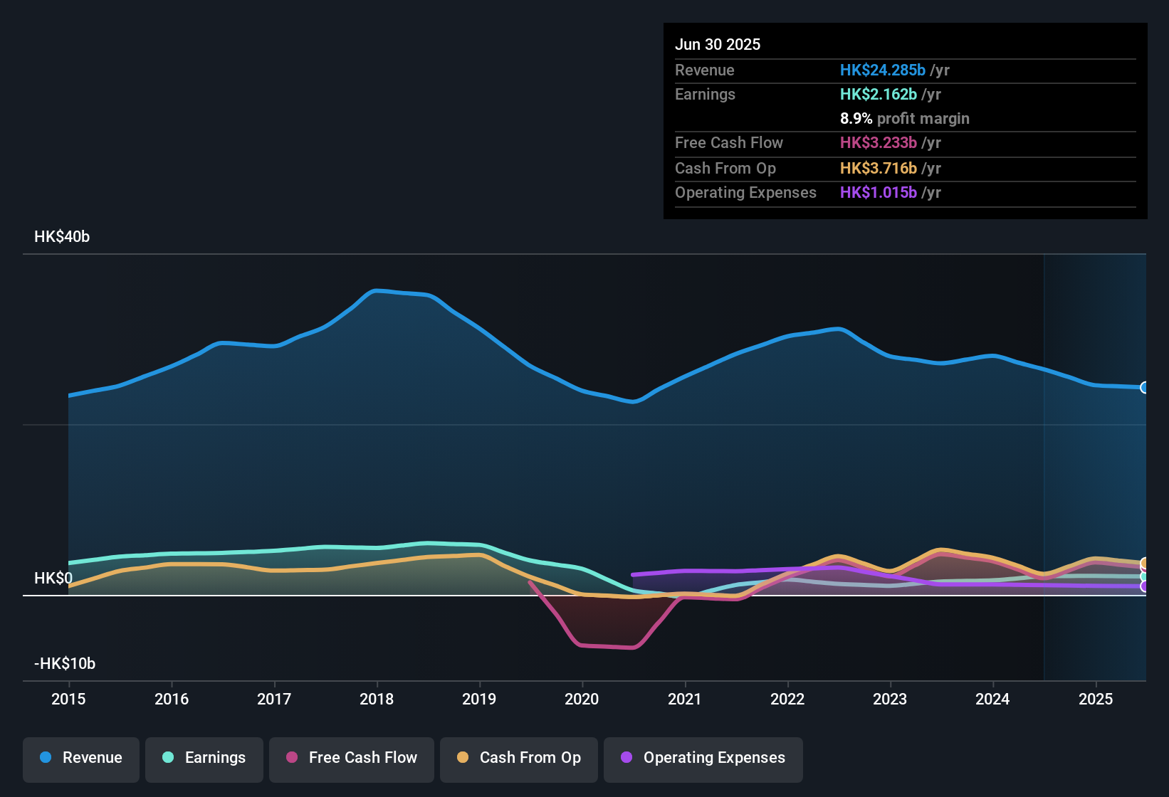Viewport: 1169px width, 797px height.
Task: Select the Revenue endpoint marker on chart
Action: point(1144,388)
